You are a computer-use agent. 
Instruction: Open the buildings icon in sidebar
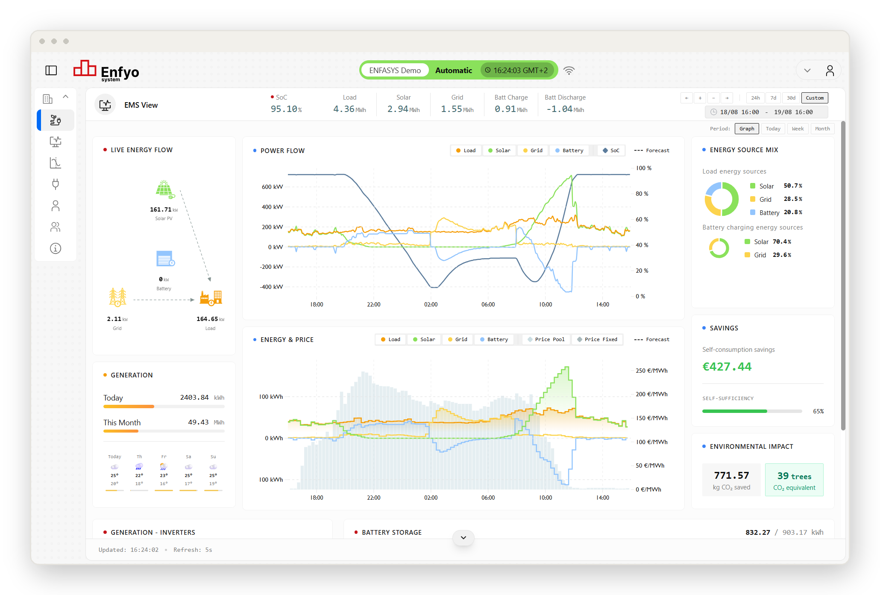coord(47,99)
